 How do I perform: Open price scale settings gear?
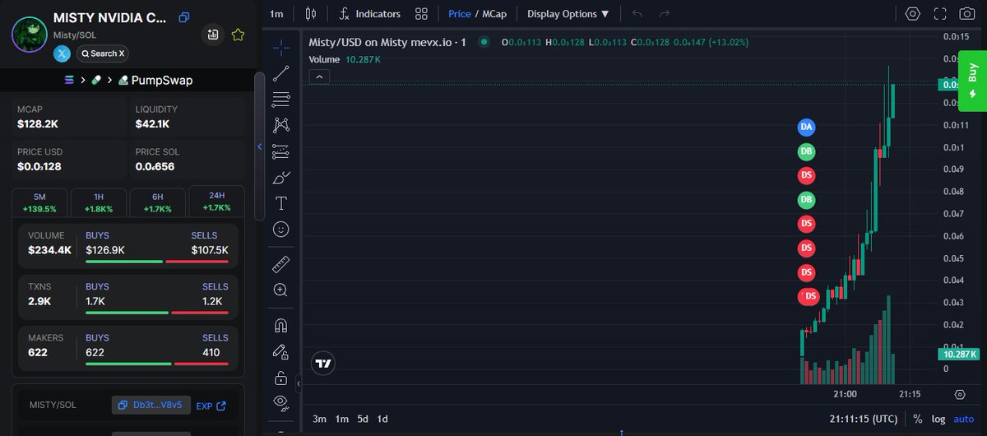click(960, 394)
